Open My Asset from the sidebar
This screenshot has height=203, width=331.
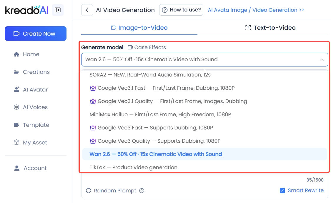point(35,143)
